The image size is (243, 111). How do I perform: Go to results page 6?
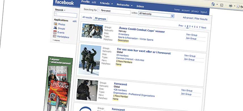tap(197, 27)
